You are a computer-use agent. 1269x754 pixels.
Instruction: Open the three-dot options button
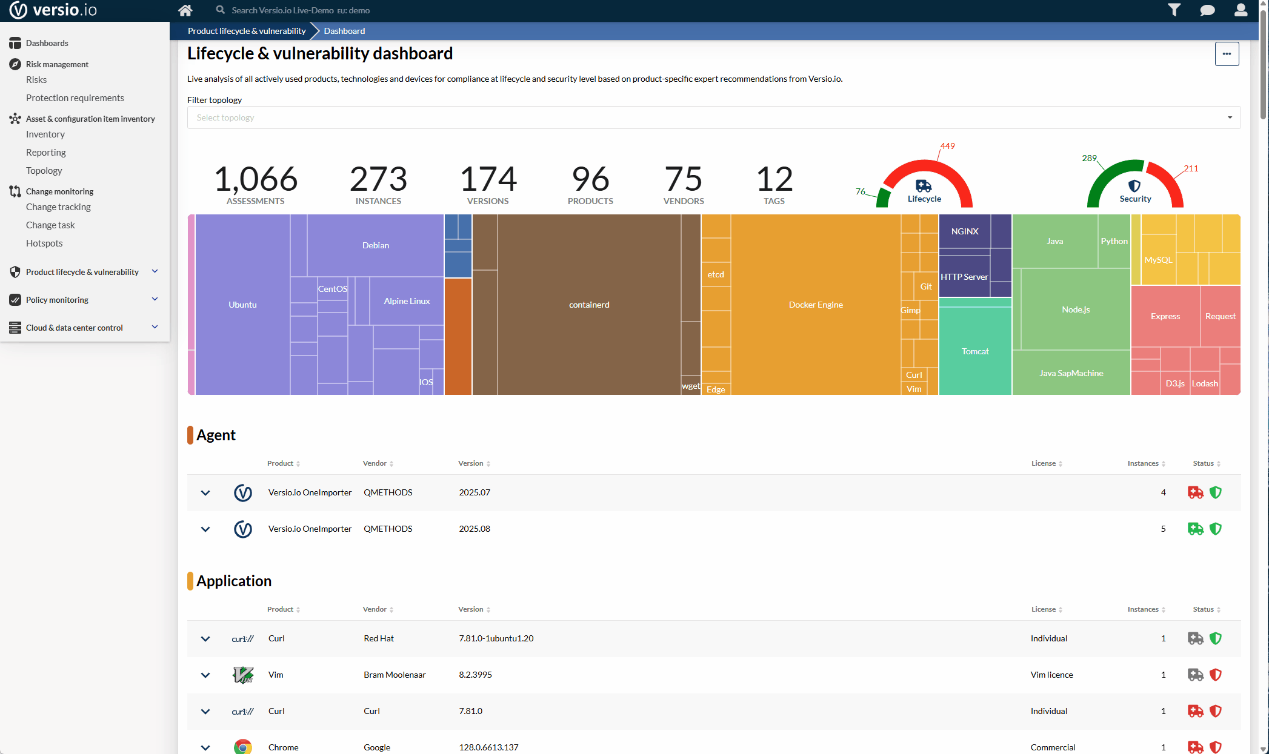(1227, 54)
